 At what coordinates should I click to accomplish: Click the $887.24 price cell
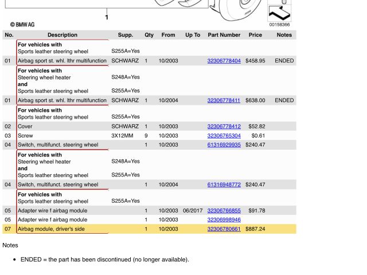click(x=255, y=229)
